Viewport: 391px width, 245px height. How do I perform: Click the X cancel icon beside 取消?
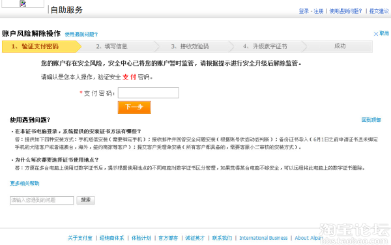pyautogui.click(x=376, y=34)
